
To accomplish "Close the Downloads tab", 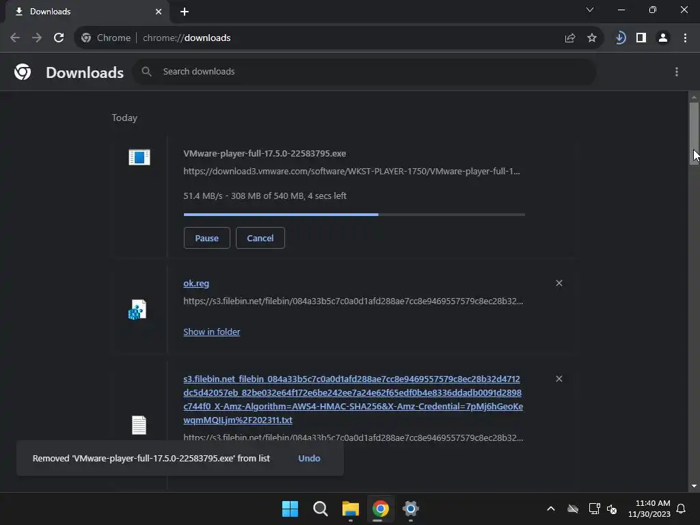I will point(159,12).
